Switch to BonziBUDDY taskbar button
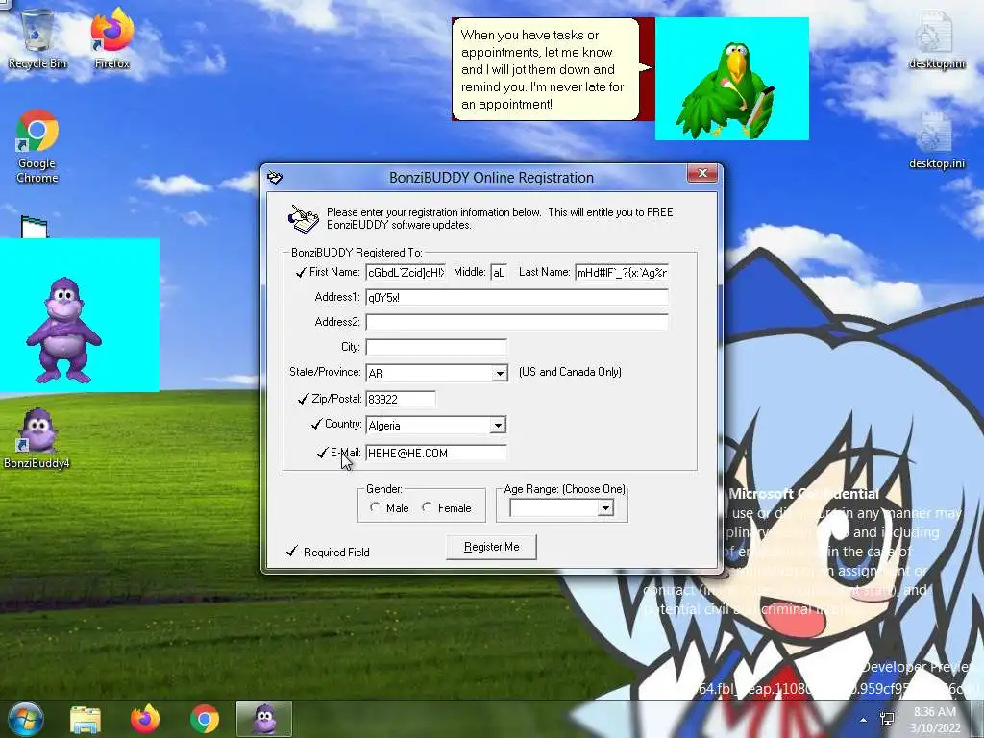This screenshot has height=738, width=984. (x=264, y=719)
